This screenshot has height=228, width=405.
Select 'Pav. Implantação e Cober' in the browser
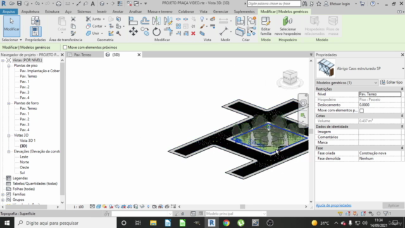point(40,71)
